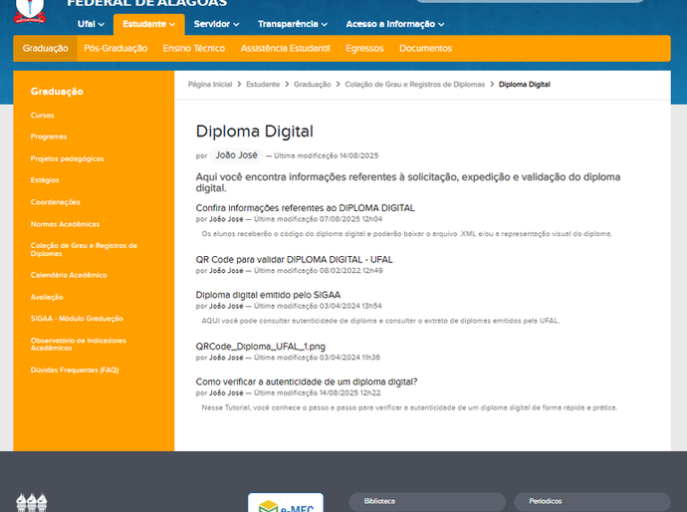Viewport: 687px width, 512px height.
Task: Go to the Egressos tab
Action: coord(364,48)
